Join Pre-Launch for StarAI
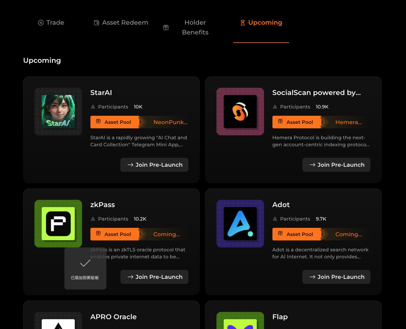 155,165
